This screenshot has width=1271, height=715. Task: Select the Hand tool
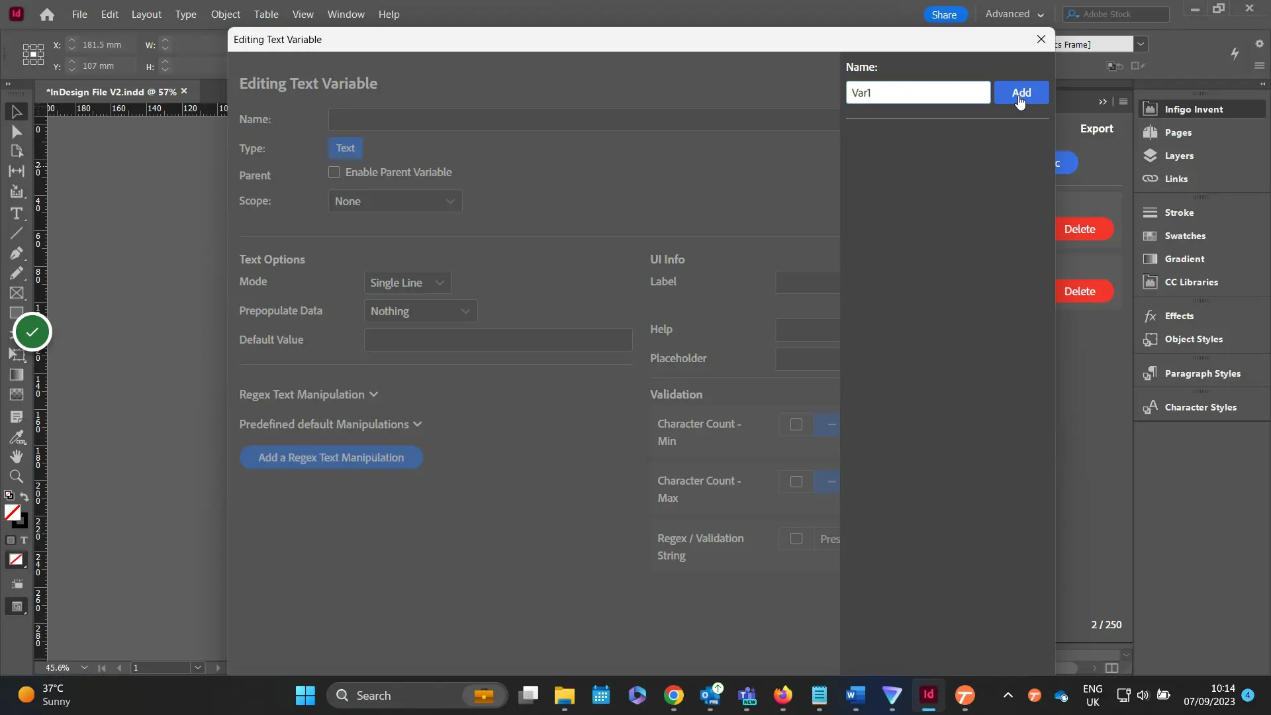(17, 457)
